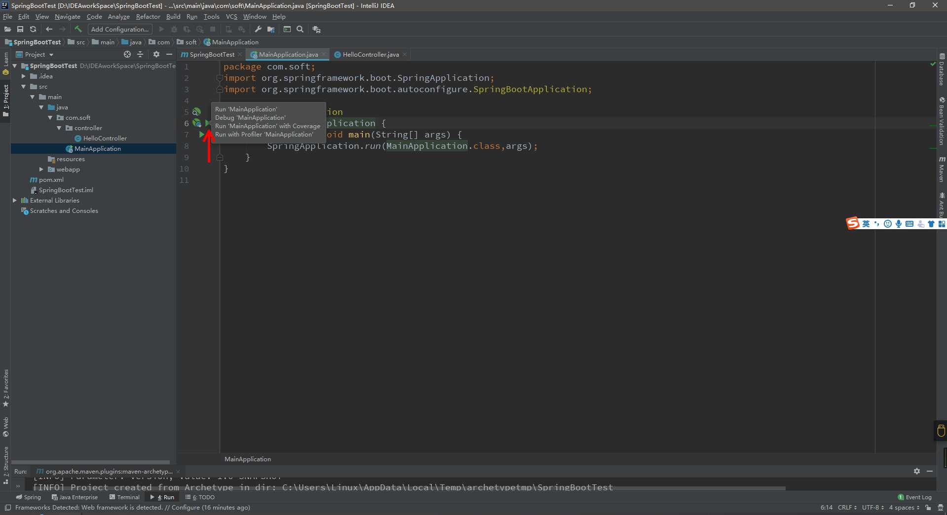947x515 pixels.
Task: Click the Synchronize refresh toolbar icon
Action: 33,30
